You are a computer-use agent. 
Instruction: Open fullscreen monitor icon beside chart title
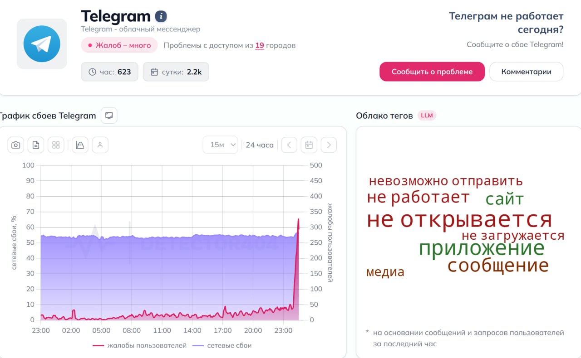109,116
